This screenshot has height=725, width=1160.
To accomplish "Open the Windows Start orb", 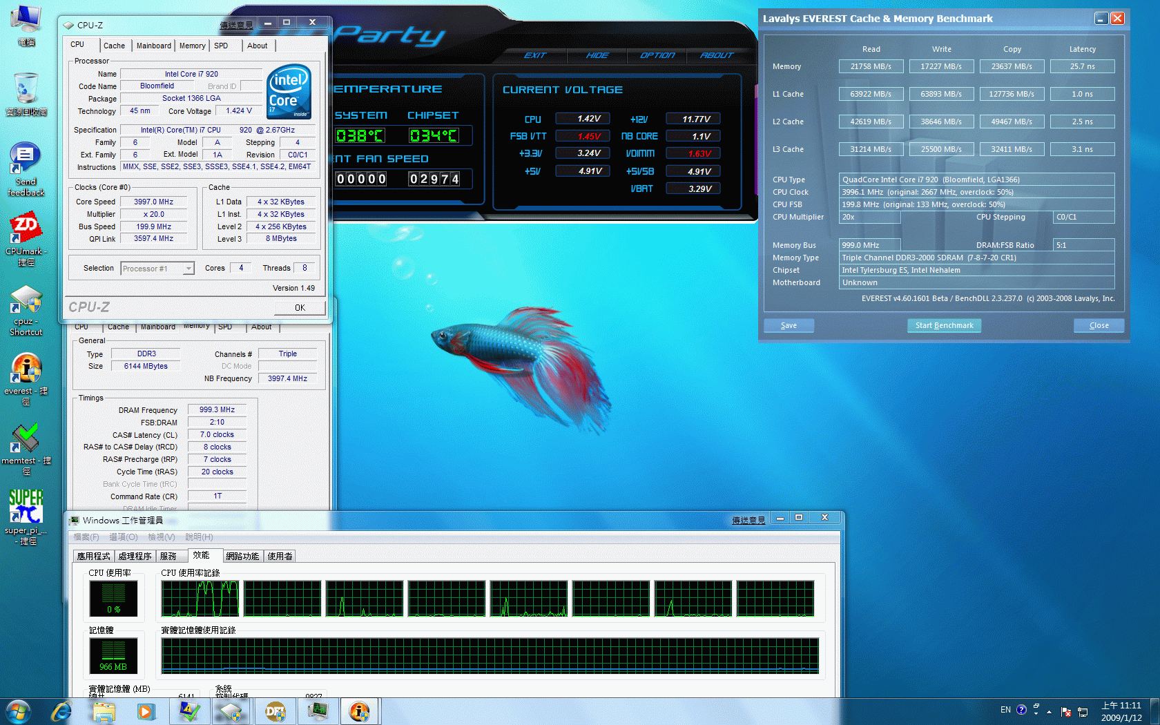I will pyautogui.click(x=19, y=711).
